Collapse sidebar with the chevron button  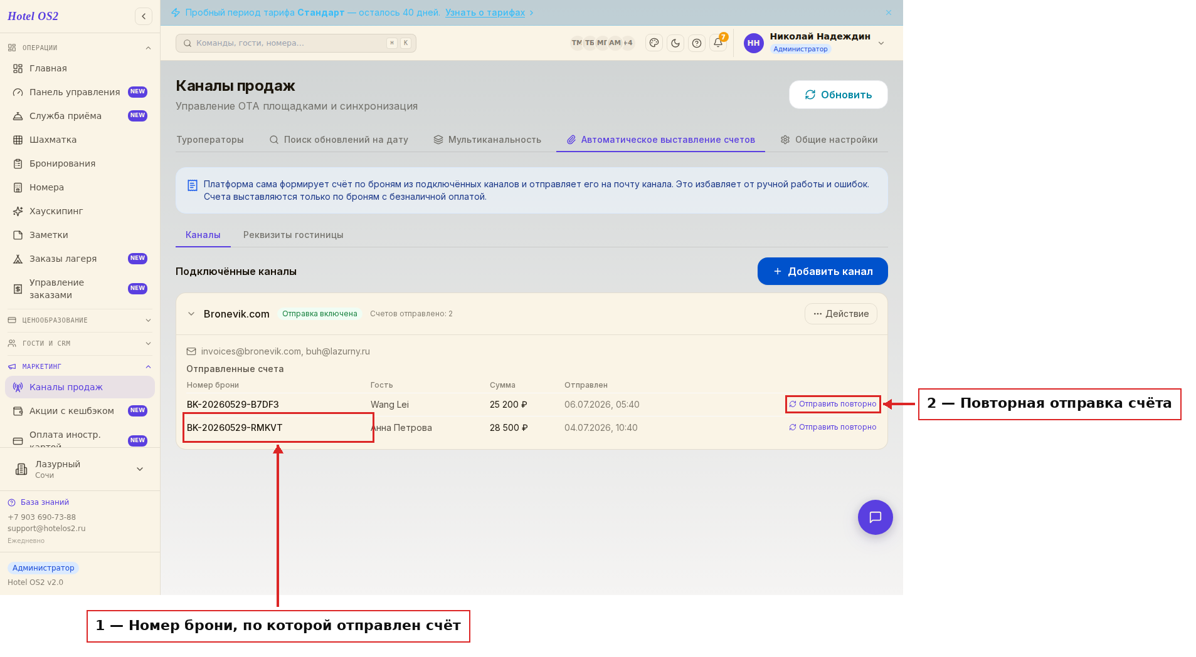click(x=144, y=16)
